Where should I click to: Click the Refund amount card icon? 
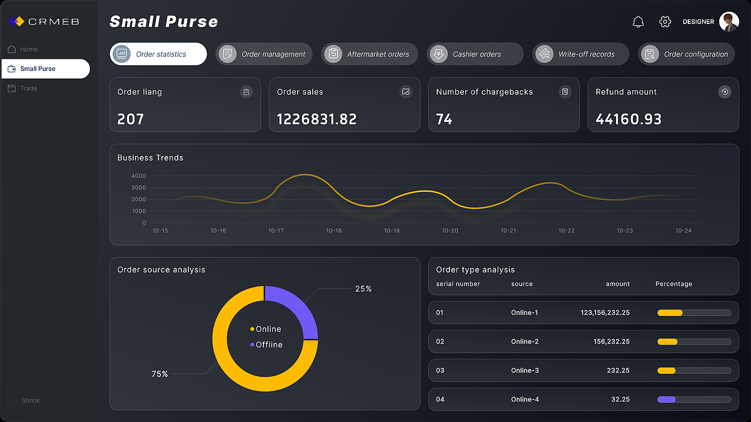[725, 92]
